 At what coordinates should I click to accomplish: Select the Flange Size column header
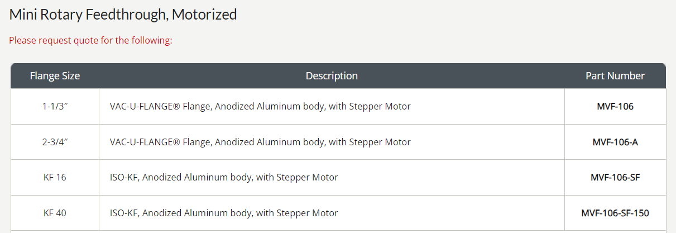(x=55, y=76)
